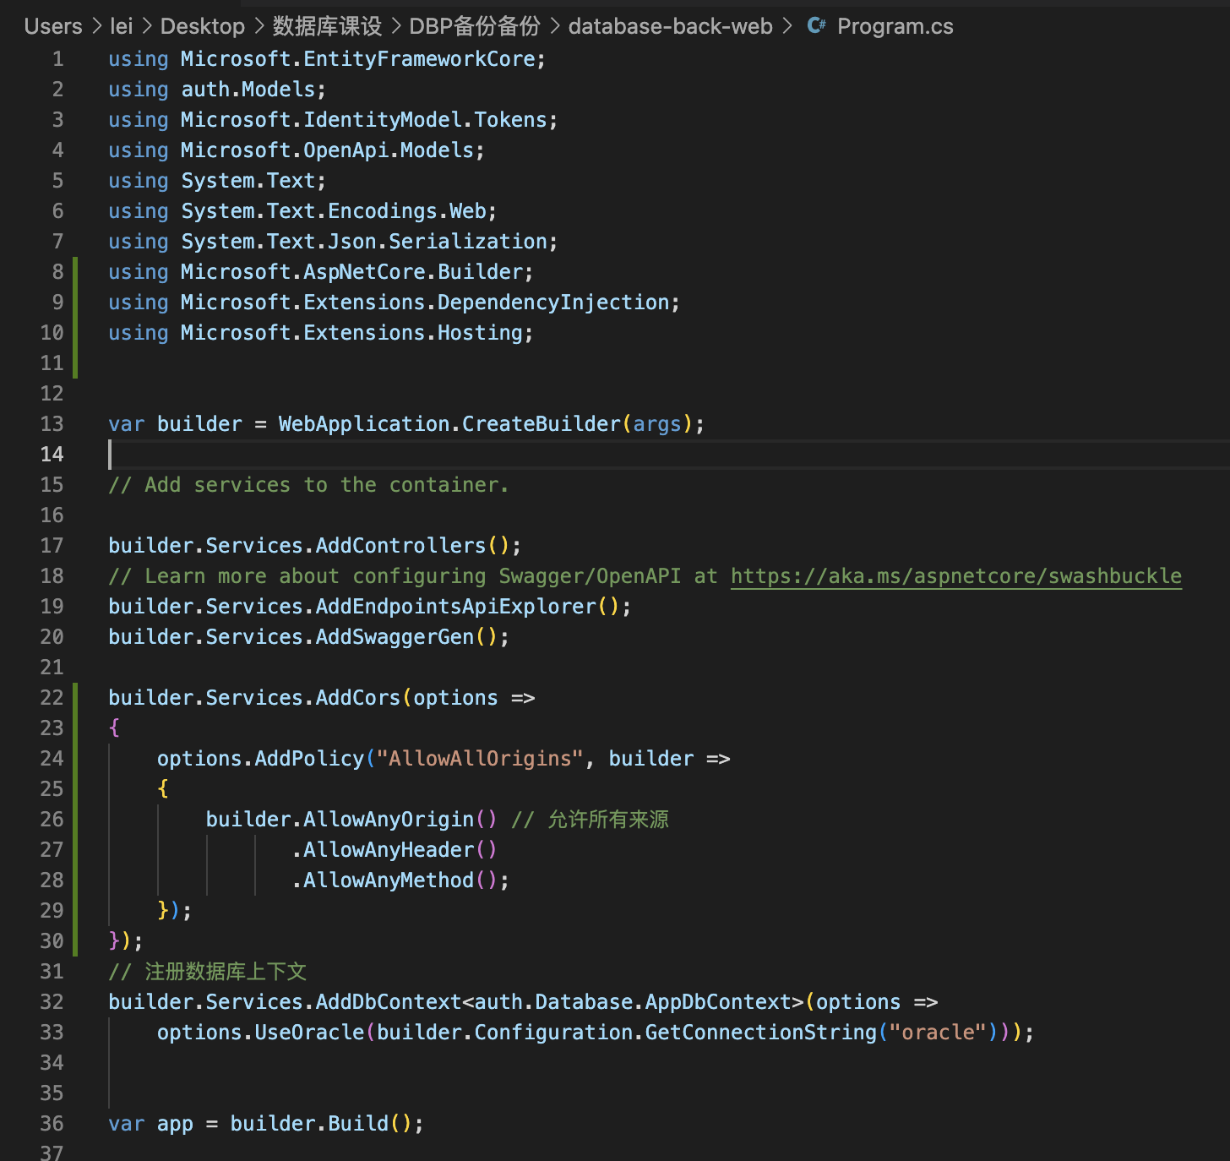Place cursor on AddSwaggerGen call

point(395,636)
